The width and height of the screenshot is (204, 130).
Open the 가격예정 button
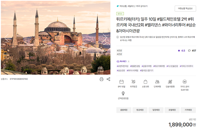[x=188, y=110]
